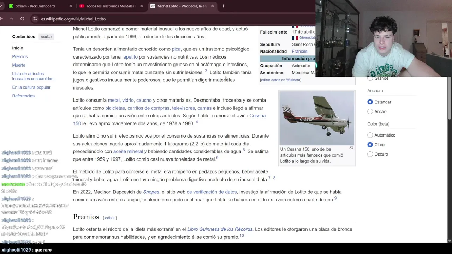This screenshot has width=452, height=254.
Task: Click editar datos en Wikidata
Action: click(x=280, y=80)
